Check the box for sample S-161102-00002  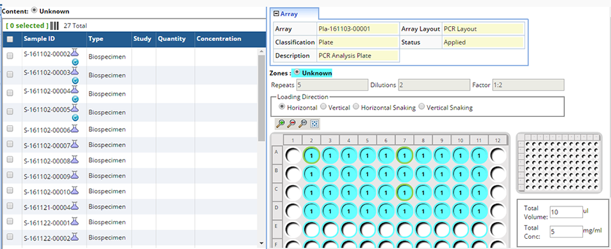(x=10, y=56)
